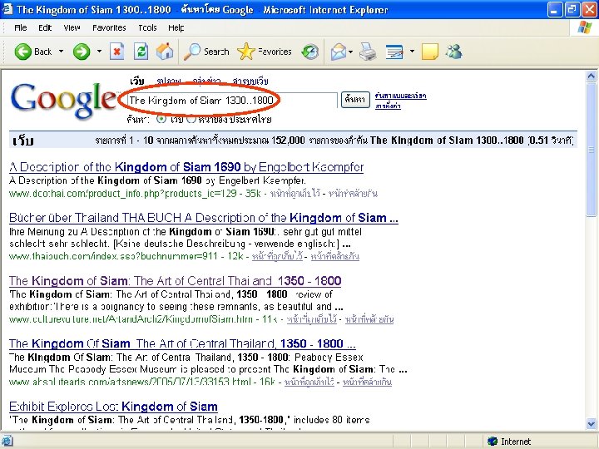Click the IE title bar page icon
Screen dimensions: 599x449
click(7, 9)
